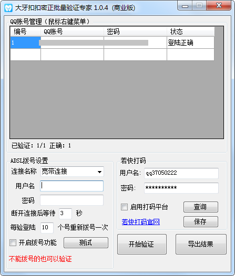Focus the ADSL 用户名 input field
The image size is (235, 276).
pyautogui.click(x=71, y=186)
